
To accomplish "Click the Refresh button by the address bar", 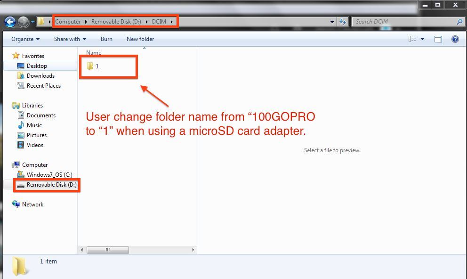I will pyautogui.click(x=343, y=22).
